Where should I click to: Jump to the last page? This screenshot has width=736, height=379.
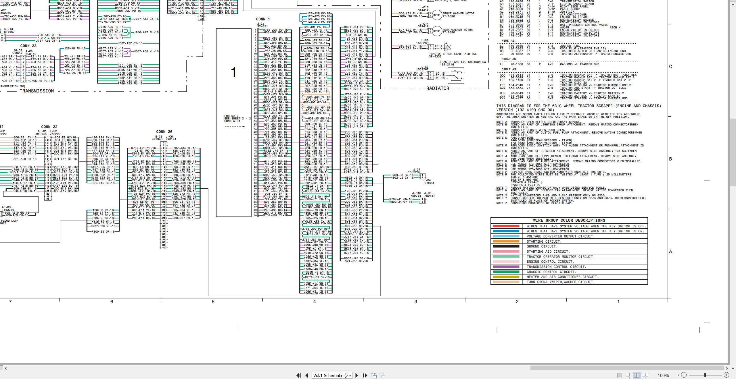click(365, 375)
